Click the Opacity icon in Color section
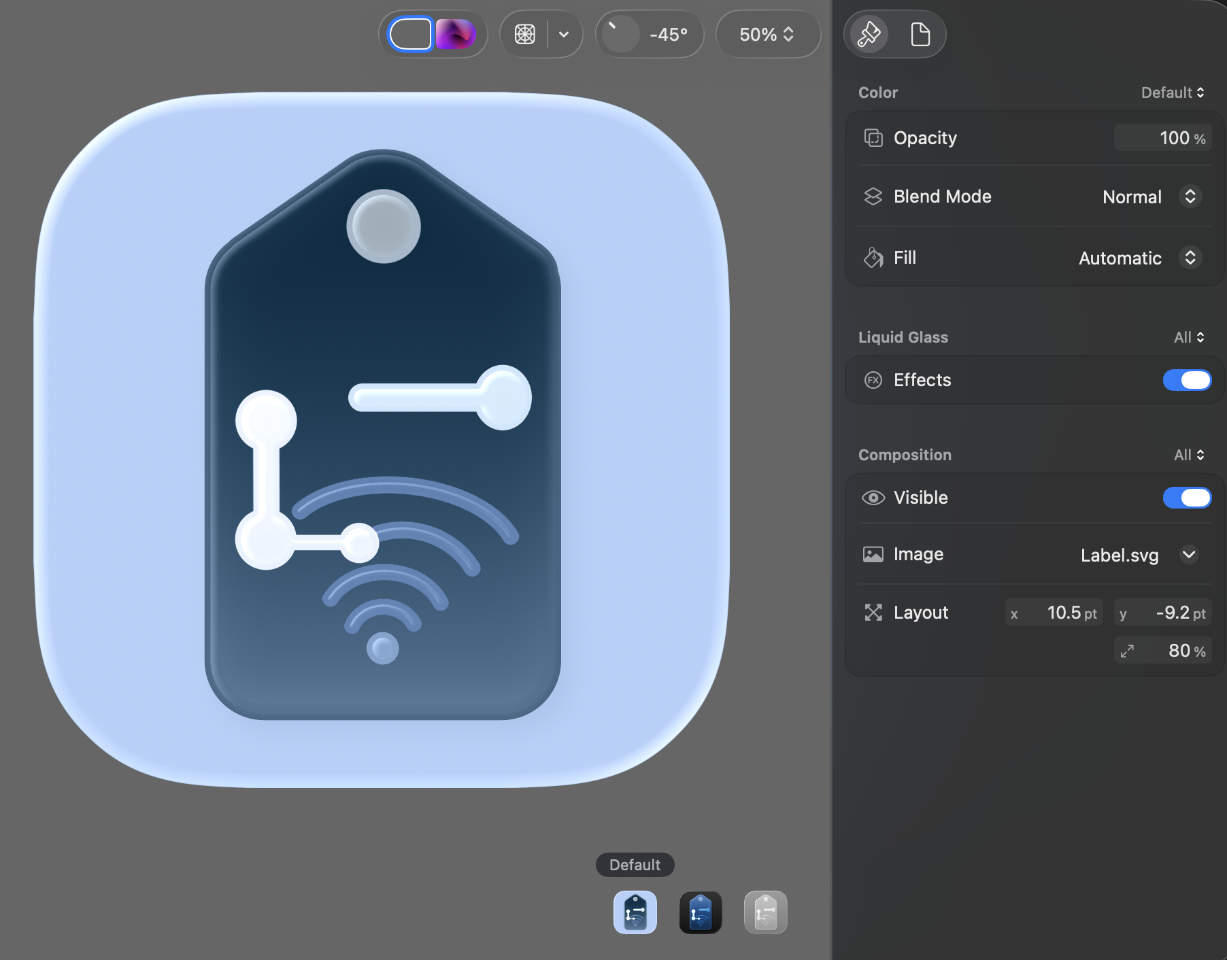The height and width of the screenshot is (960, 1227). click(x=873, y=137)
